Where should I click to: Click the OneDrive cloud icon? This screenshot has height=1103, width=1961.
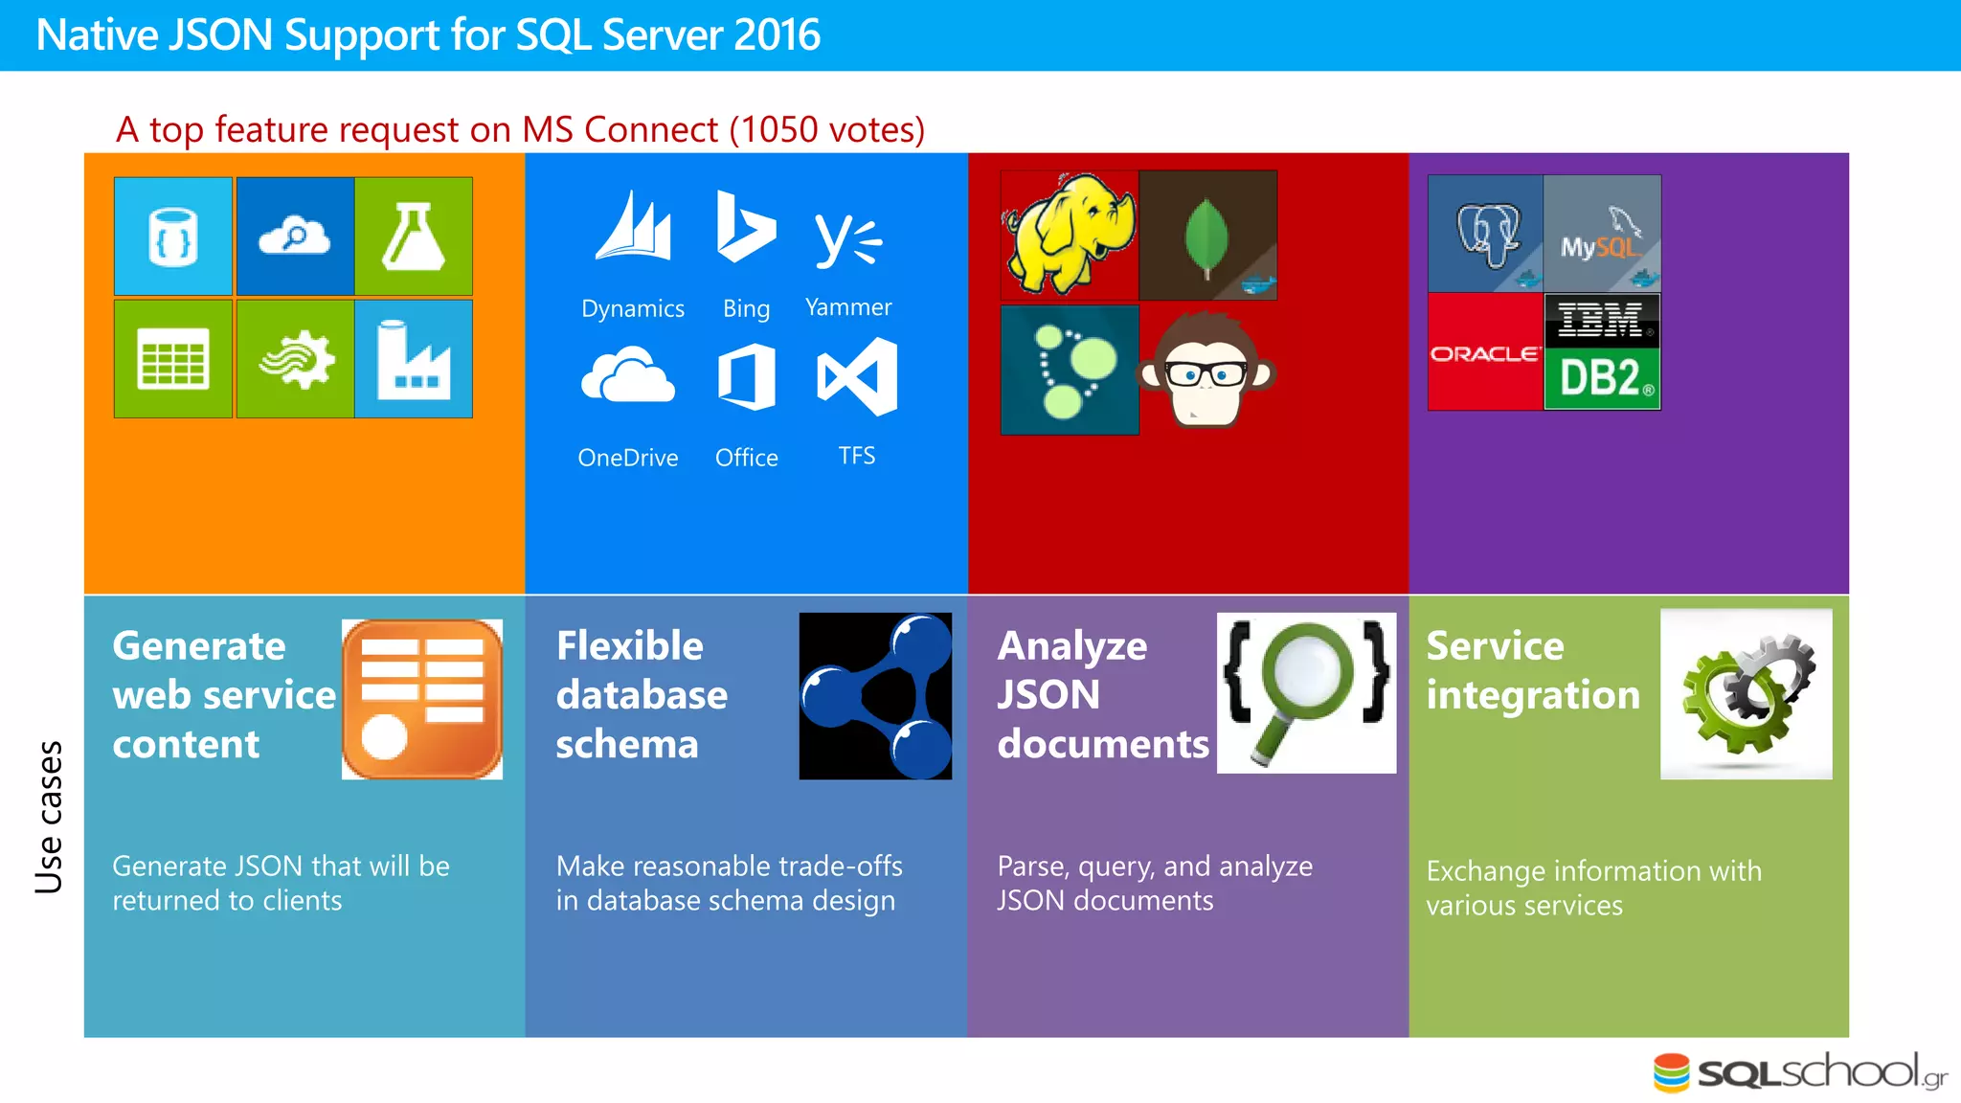coord(628,375)
